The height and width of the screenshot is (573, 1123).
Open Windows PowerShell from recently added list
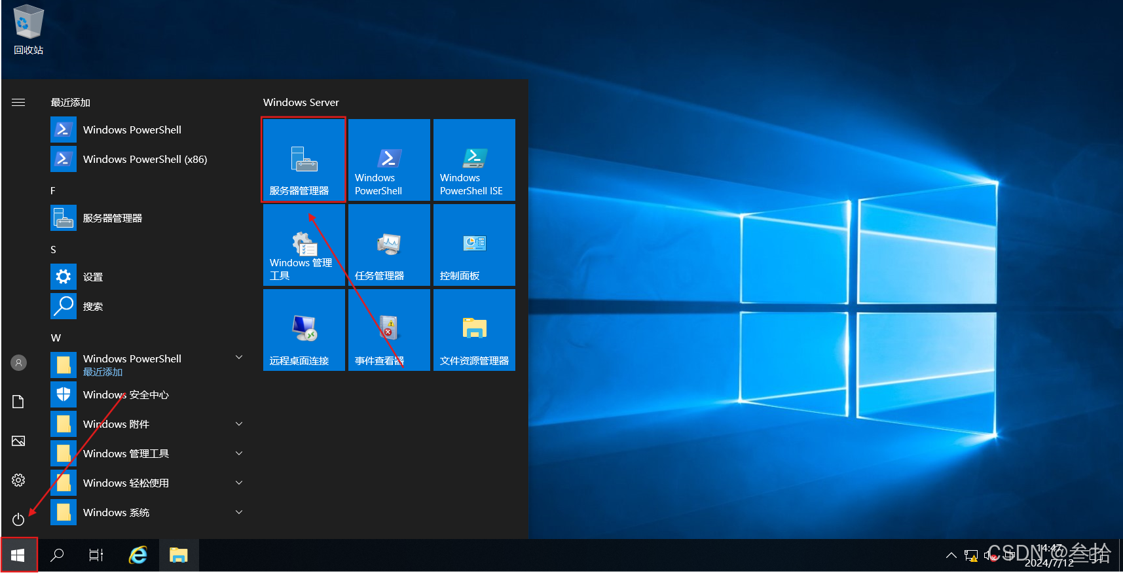149,130
